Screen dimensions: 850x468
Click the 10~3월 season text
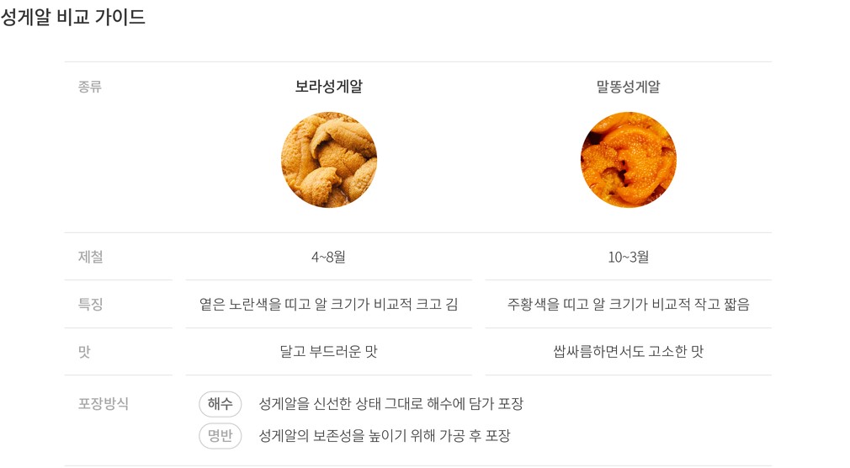[628, 257]
